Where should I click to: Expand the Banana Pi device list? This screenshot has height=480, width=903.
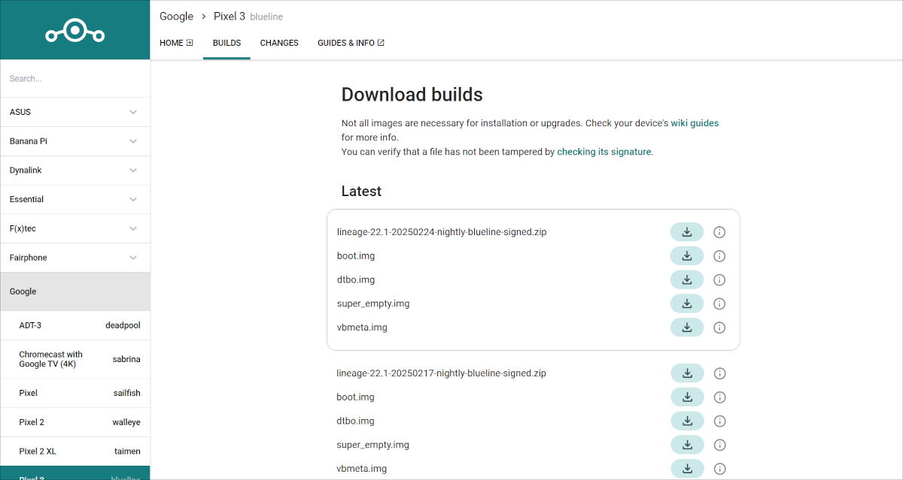[74, 141]
